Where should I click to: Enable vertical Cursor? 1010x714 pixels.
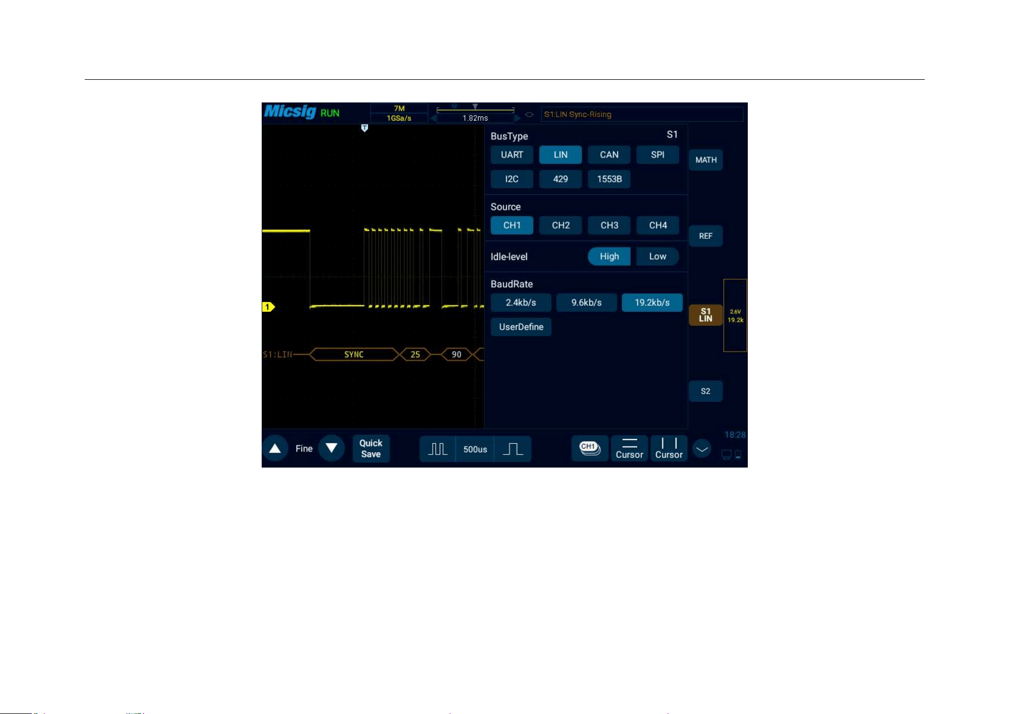click(x=669, y=449)
